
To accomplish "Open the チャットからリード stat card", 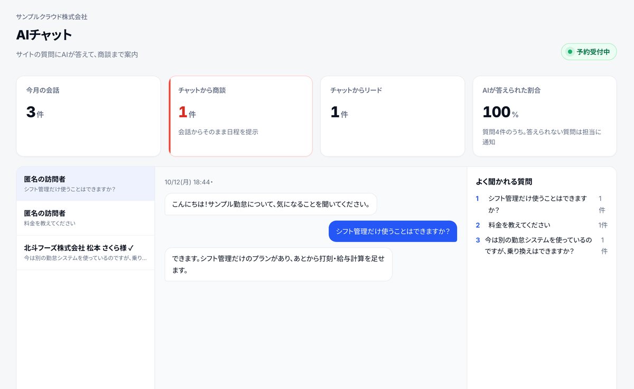I will (393, 116).
